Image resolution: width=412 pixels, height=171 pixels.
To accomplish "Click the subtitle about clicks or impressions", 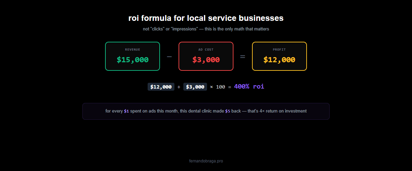I will pyautogui.click(x=206, y=29).
